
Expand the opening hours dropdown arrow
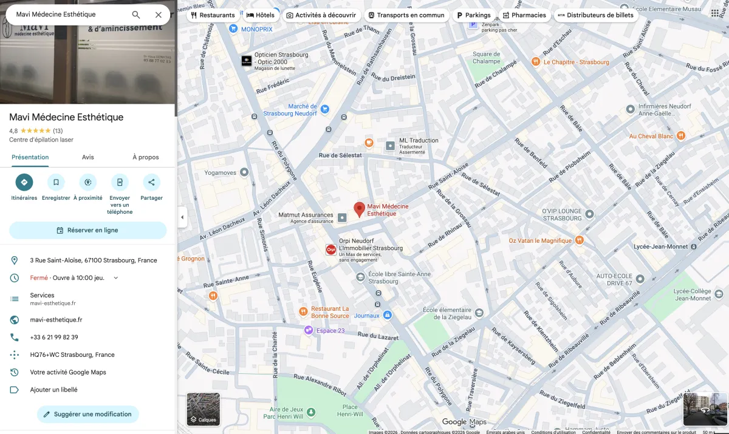tap(116, 278)
